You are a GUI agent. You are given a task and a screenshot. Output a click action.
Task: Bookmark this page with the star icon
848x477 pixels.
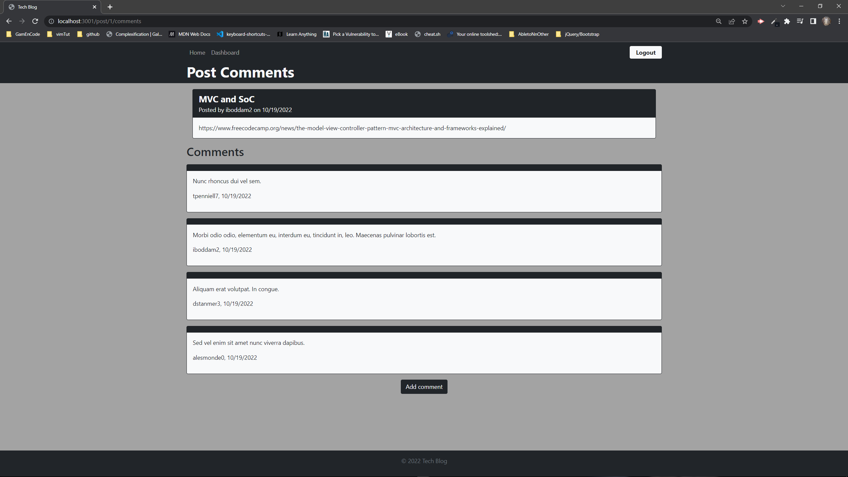[x=745, y=21]
